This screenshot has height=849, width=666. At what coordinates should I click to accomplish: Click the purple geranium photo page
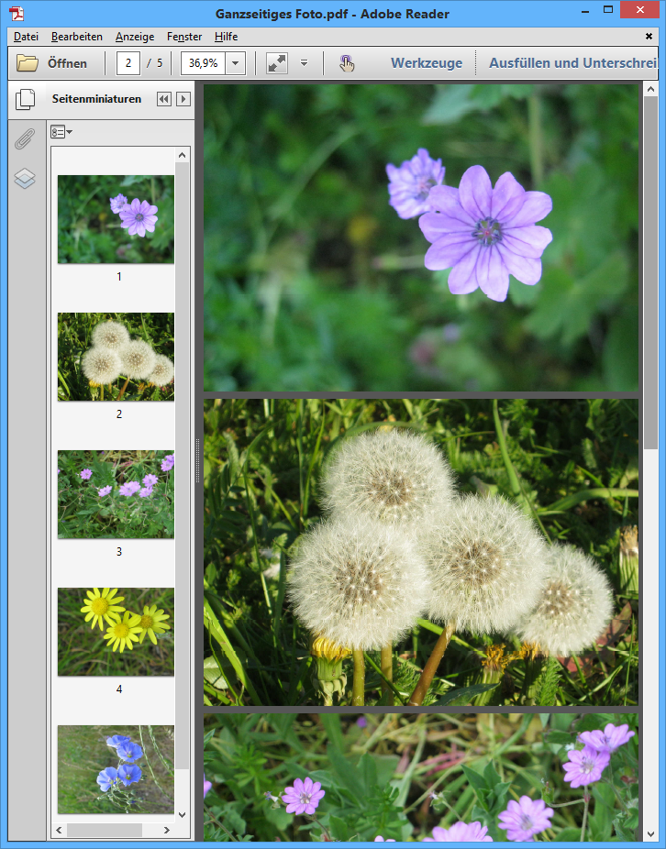pyautogui.click(x=421, y=237)
